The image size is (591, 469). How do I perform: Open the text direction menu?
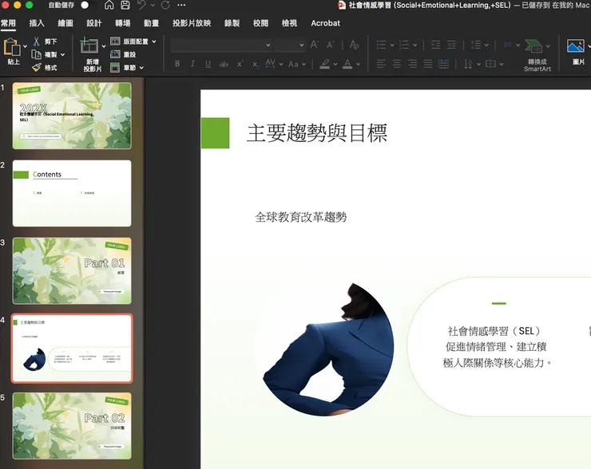472,64
